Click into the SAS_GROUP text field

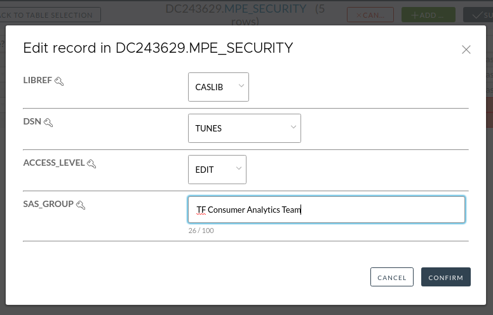click(326, 210)
